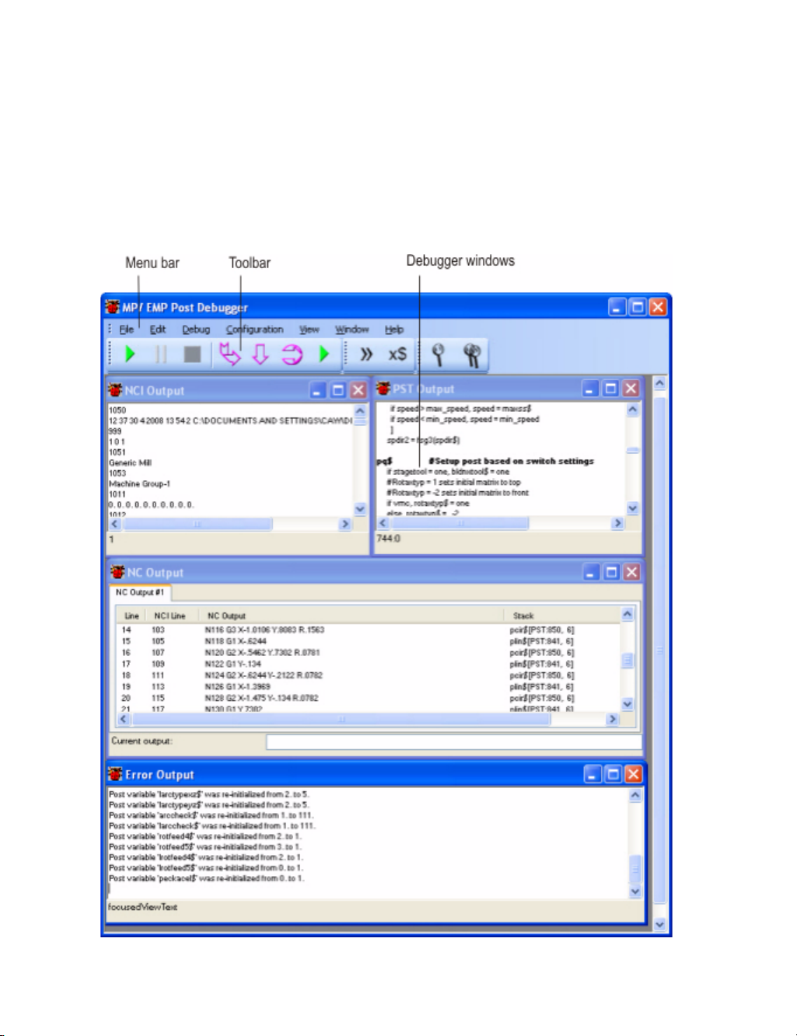Open the View menu
The height and width of the screenshot is (1036, 797).
click(x=309, y=330)
